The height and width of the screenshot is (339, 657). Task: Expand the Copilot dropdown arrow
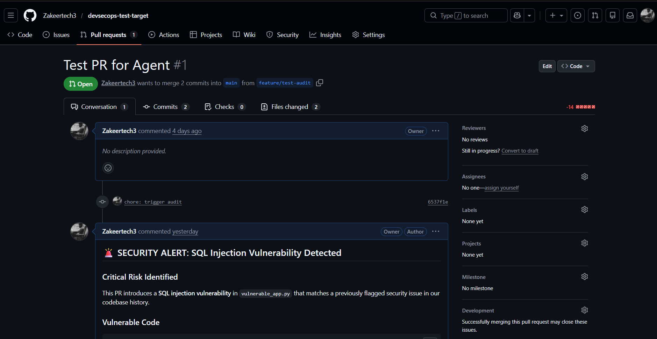(x=529, y=15)
